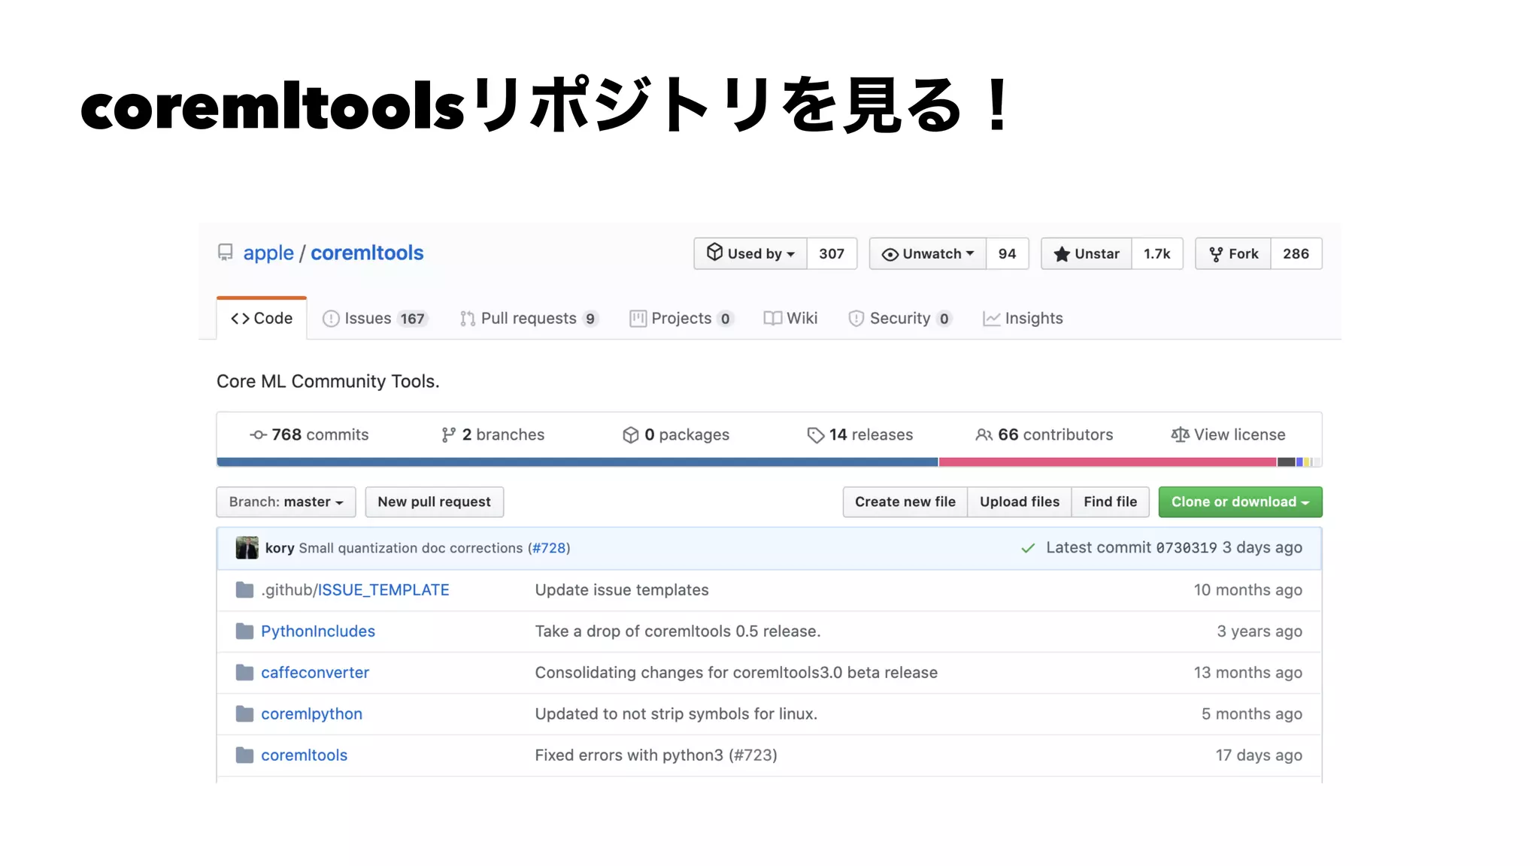
Task: Click the code brackets icon on Code tab
Action: 240,319
